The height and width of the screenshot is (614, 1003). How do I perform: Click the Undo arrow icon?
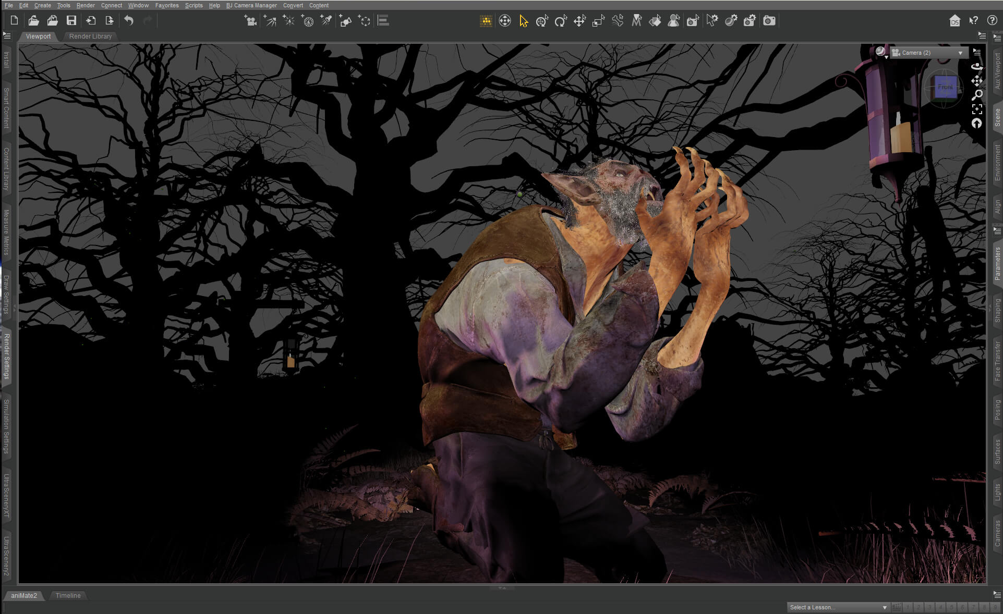pos(129,21)
